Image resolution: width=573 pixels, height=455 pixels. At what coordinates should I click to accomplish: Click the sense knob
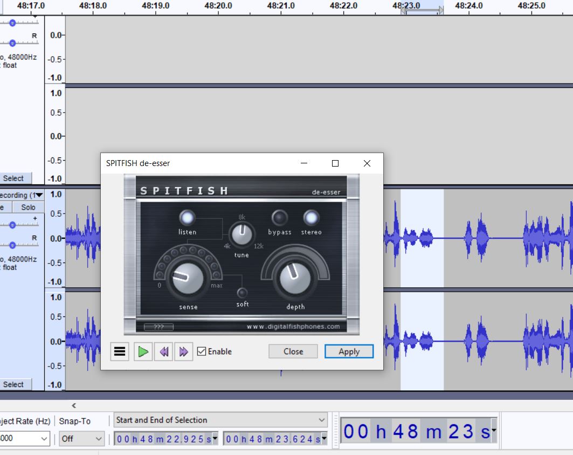pos(188,279)
